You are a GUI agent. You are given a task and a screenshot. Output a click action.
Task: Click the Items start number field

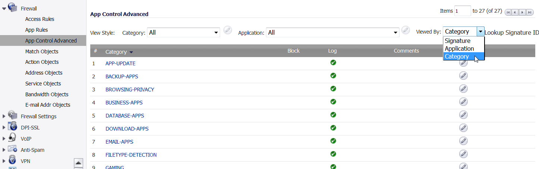(x=463, y=11)
